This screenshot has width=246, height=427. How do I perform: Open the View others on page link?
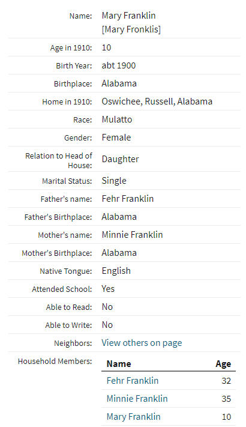point(142,343)
